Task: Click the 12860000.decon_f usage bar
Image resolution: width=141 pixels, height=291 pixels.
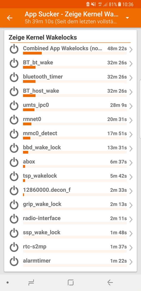Action: click(75, 195)
